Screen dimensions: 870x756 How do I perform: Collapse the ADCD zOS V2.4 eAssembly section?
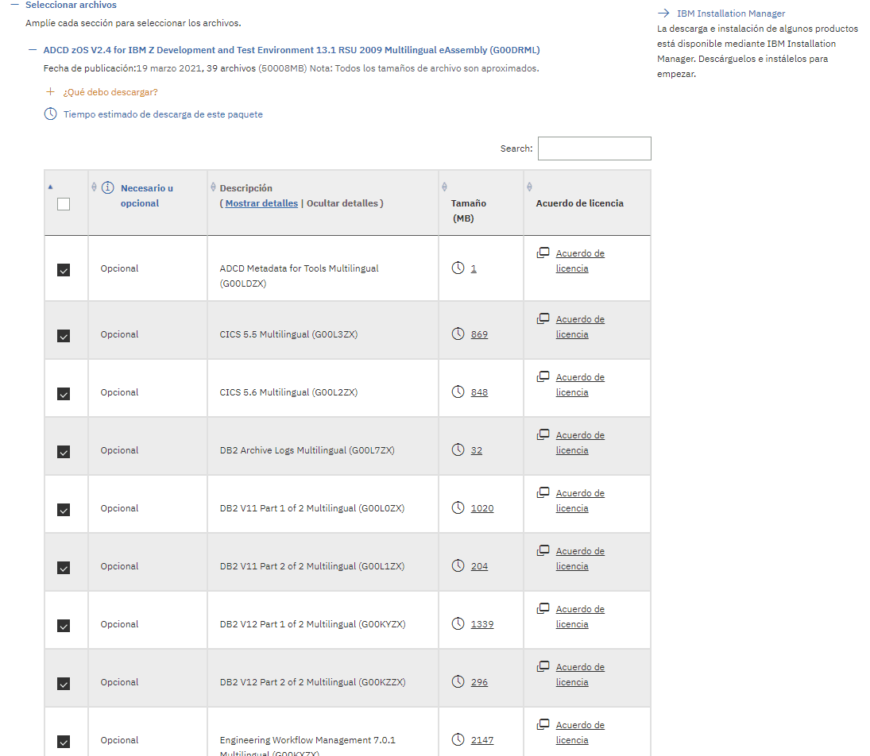click(33, 50)
